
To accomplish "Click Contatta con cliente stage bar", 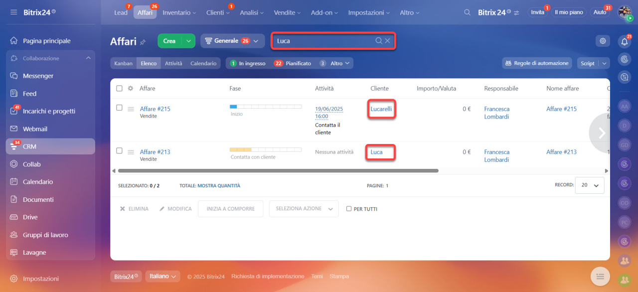I will tap(266, 149).
